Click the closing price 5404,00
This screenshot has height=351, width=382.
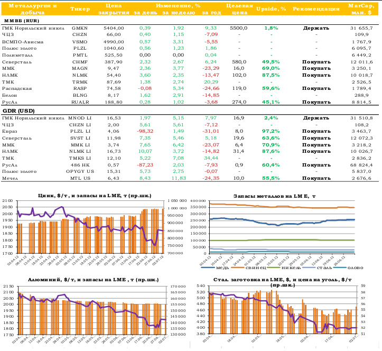coord(114,28)
